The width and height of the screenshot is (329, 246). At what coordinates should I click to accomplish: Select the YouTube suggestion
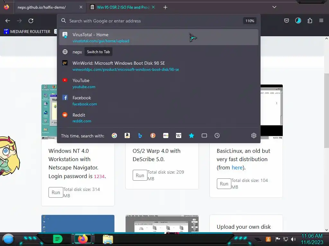pyautogui.click(x=159, y=84)
